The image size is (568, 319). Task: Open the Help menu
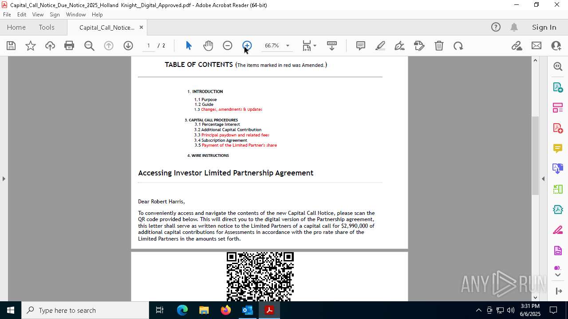click(97, 15)
